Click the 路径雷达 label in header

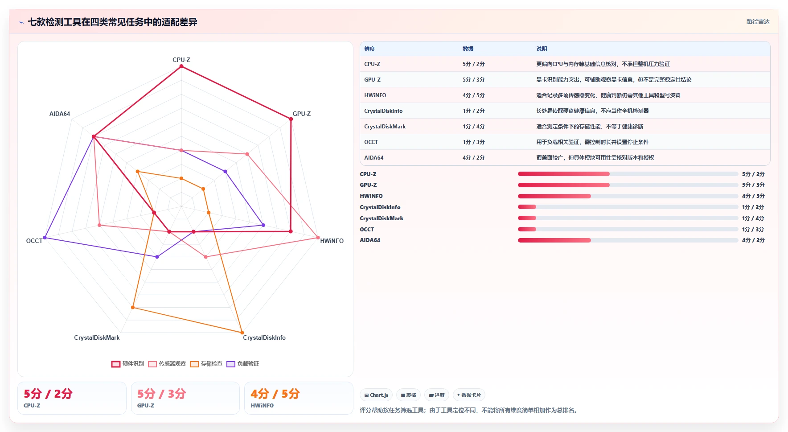tap(758, 21)
